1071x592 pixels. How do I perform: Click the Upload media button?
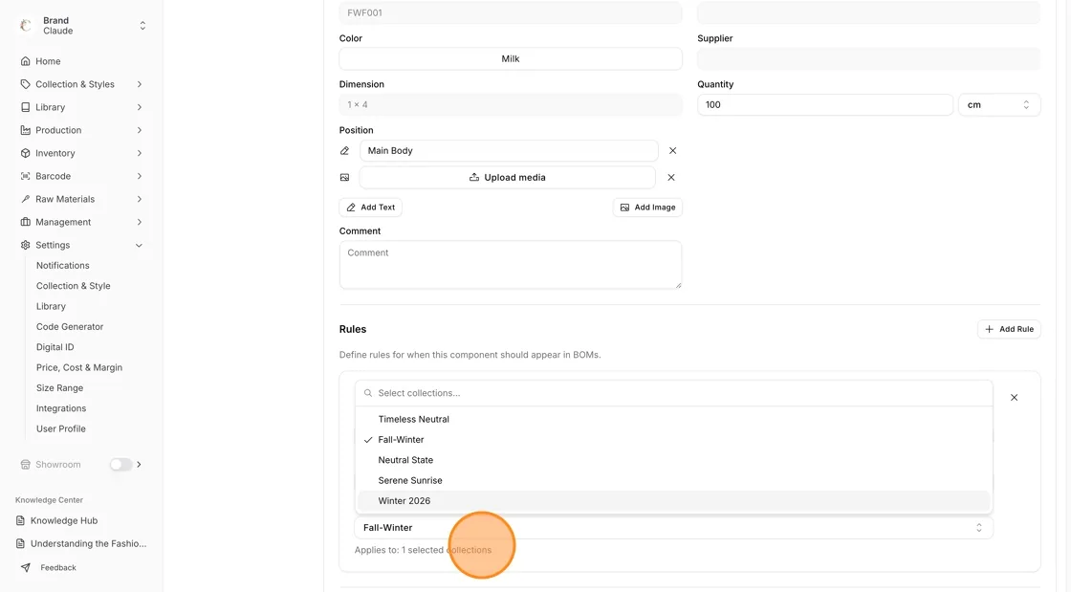(x=508, y=178)
